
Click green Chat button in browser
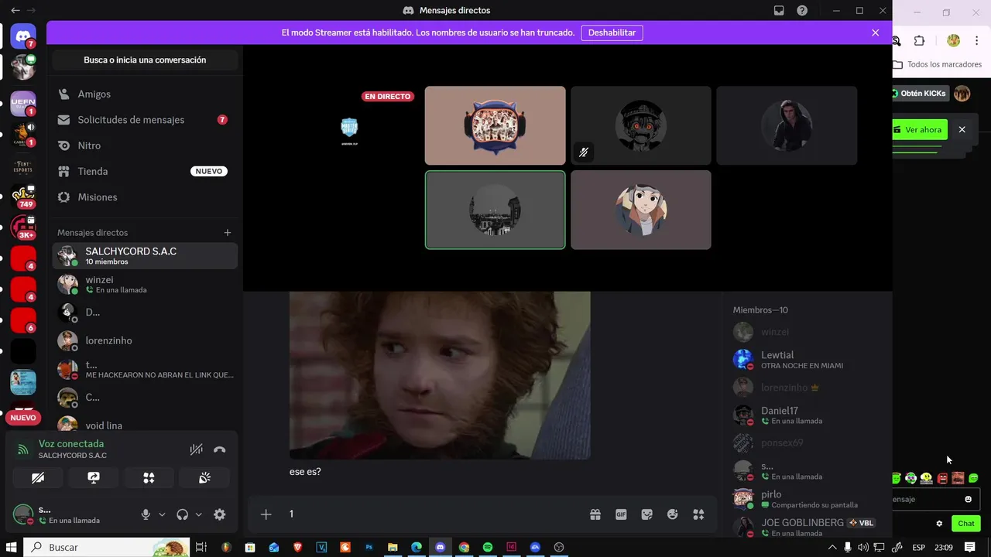point(966,524)
